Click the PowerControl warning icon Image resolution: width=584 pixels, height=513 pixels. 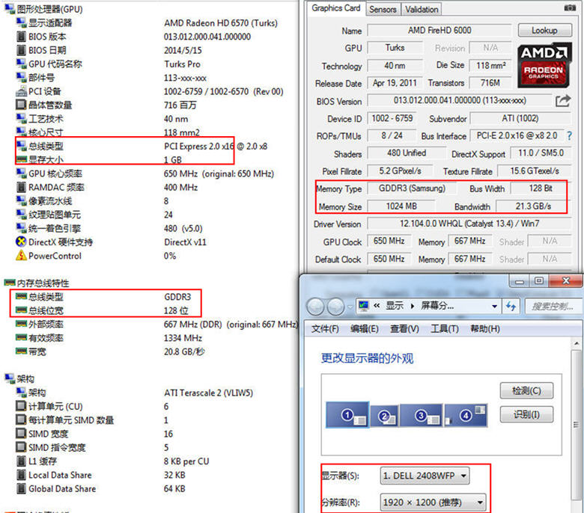coord(21,256)
